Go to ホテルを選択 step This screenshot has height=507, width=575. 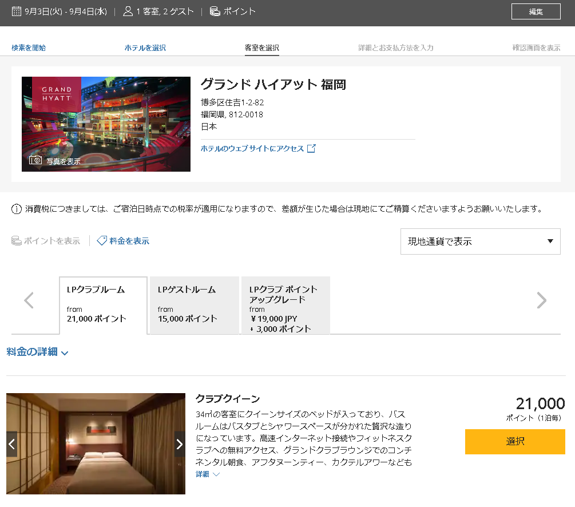(x=145, y=47)
